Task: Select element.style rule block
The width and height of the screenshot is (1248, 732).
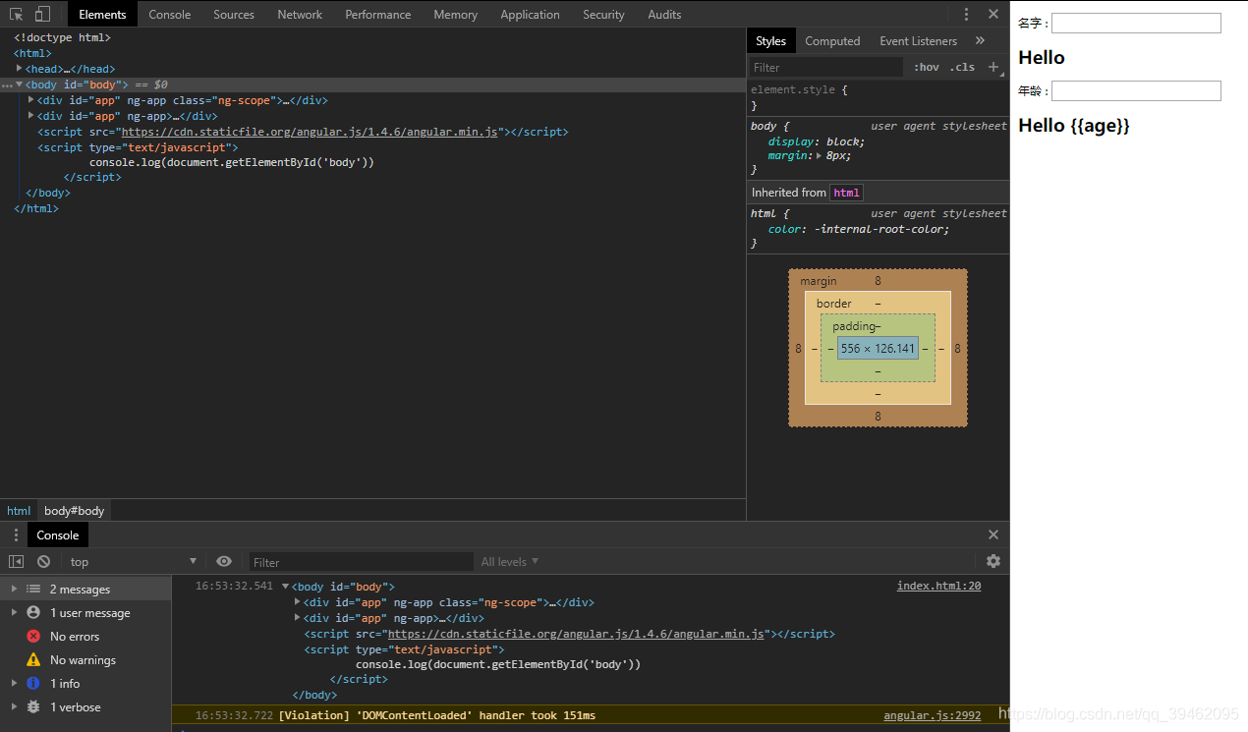Action: pyautogui.click(x=878, y=97)
